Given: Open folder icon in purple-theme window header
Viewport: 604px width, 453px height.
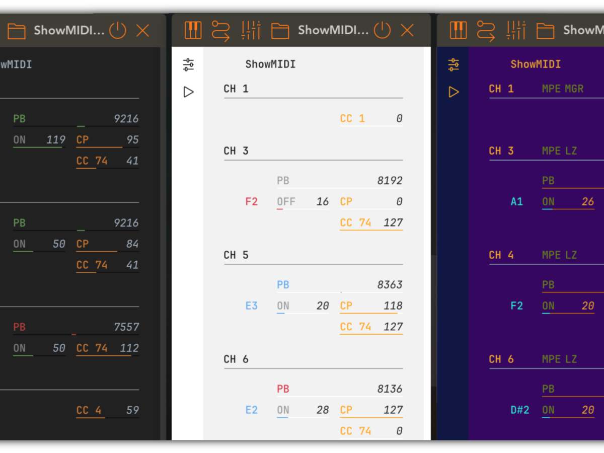Looking at the screenshot, I should click(x=546, y=31).
